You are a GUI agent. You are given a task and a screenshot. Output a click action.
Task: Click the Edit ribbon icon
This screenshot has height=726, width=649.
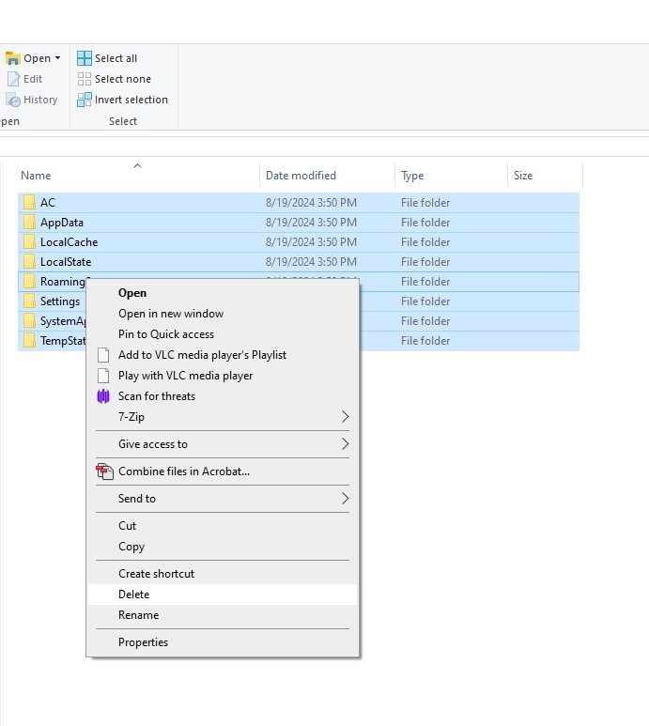tap(13, 79)
